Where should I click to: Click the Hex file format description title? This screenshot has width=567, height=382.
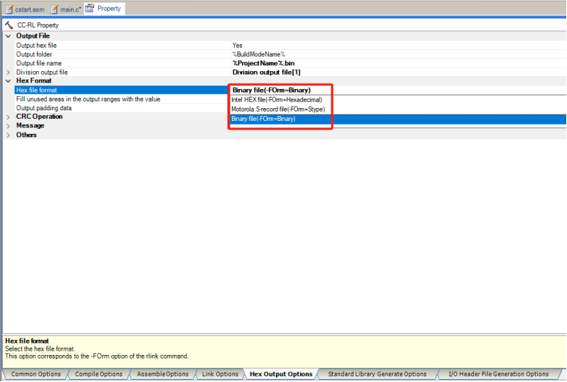[x=27, y=341]
